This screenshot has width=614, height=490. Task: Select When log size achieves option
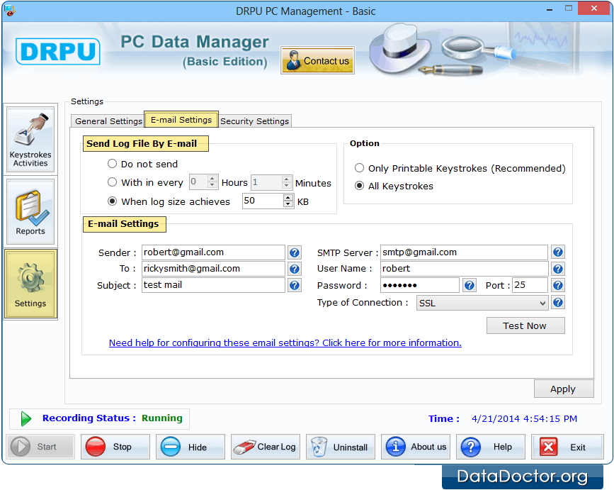point(112,201)
